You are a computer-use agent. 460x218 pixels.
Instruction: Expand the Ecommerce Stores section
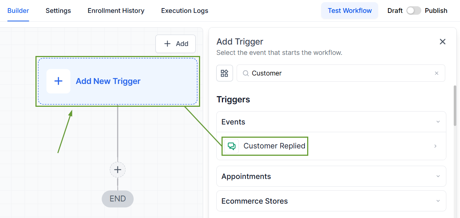[x=438, y=201]
